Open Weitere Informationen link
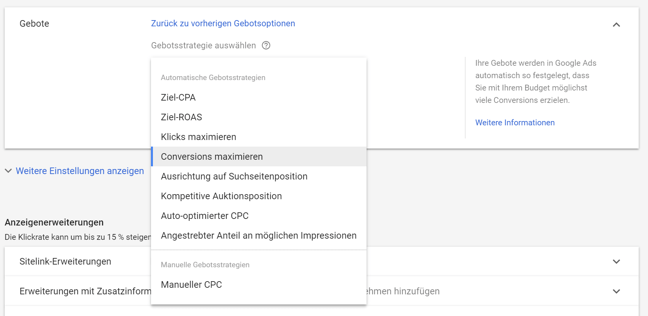 point(515,123)
